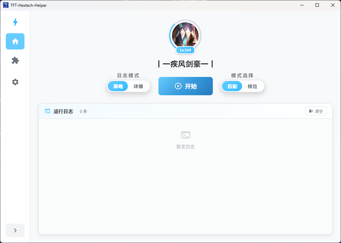Clear logs with the 清空 button
Viewport: 341px width, 243px height.
point(316,111)
